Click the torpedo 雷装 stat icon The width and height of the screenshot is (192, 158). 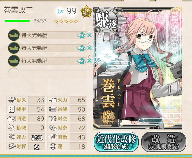coord(53,109)
